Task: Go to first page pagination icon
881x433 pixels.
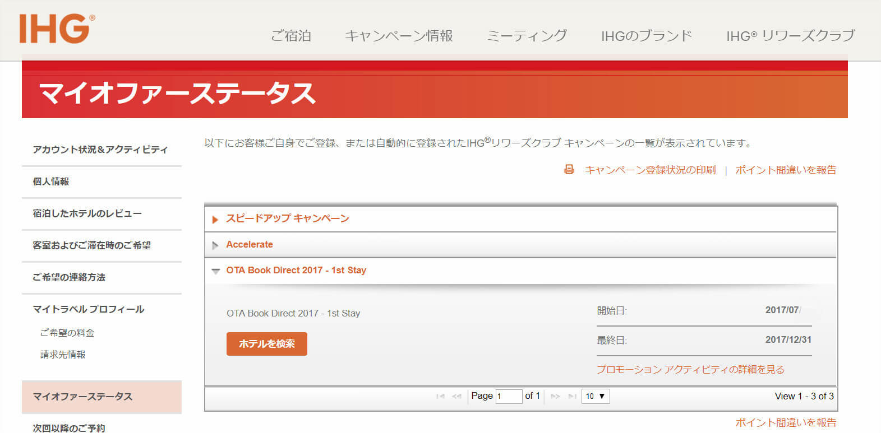Action: tap(440, 397)
